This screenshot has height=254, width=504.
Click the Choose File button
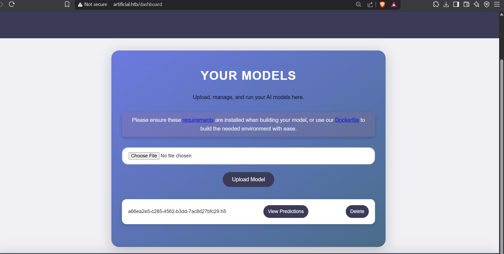144,156
